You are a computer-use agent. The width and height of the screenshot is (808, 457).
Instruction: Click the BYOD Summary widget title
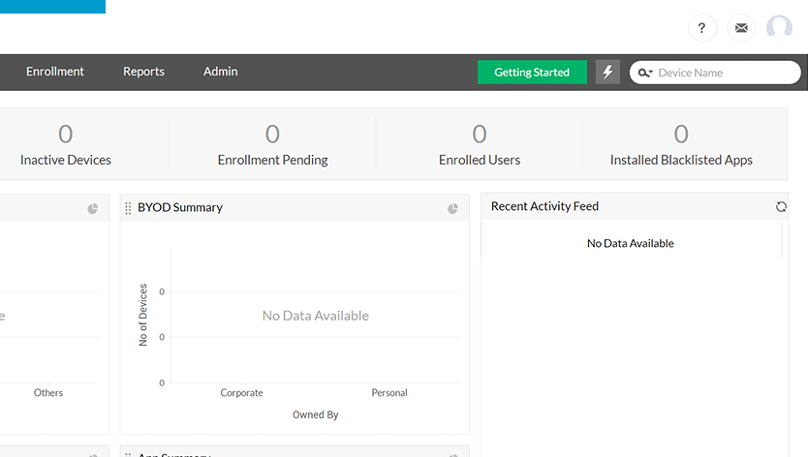pyautogui.click(x=180, y=207)
